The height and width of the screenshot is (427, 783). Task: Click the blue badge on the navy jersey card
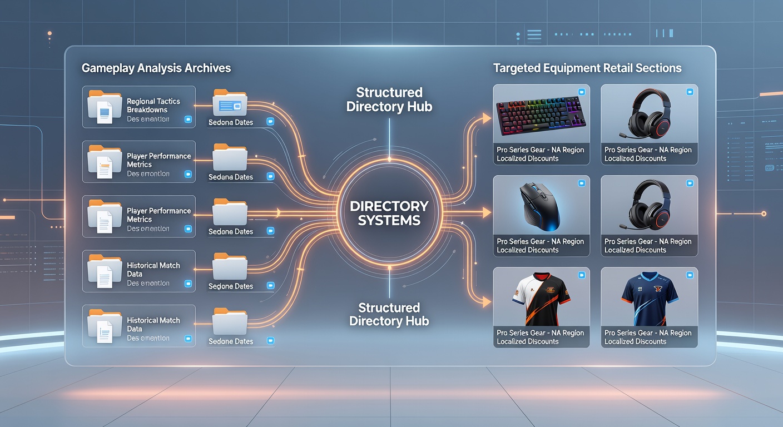point(690,275)
